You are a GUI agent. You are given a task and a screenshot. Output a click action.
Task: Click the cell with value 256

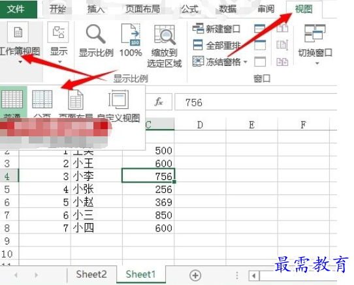tap(148, 189)
